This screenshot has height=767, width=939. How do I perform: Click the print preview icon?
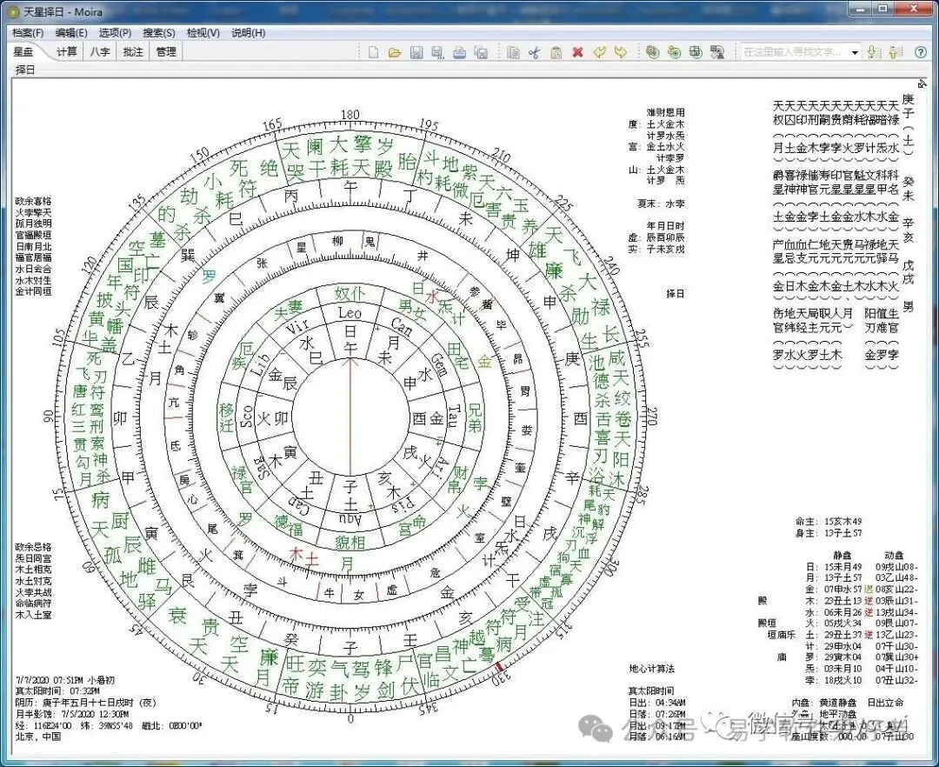(x=481, y=53)
